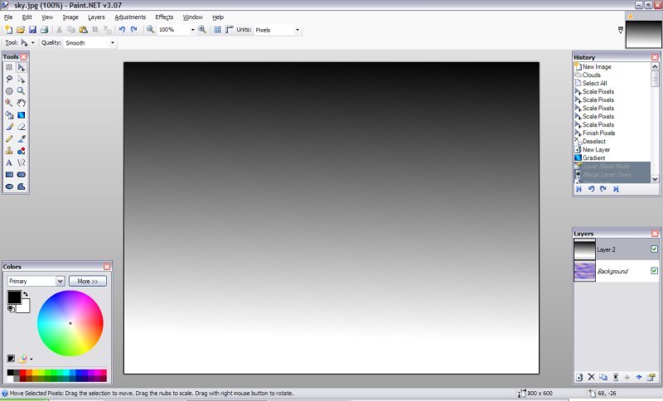Viewport: 663px width, 401px height.
Task: Select the Pan hand tool
Action: pos(22,103)
